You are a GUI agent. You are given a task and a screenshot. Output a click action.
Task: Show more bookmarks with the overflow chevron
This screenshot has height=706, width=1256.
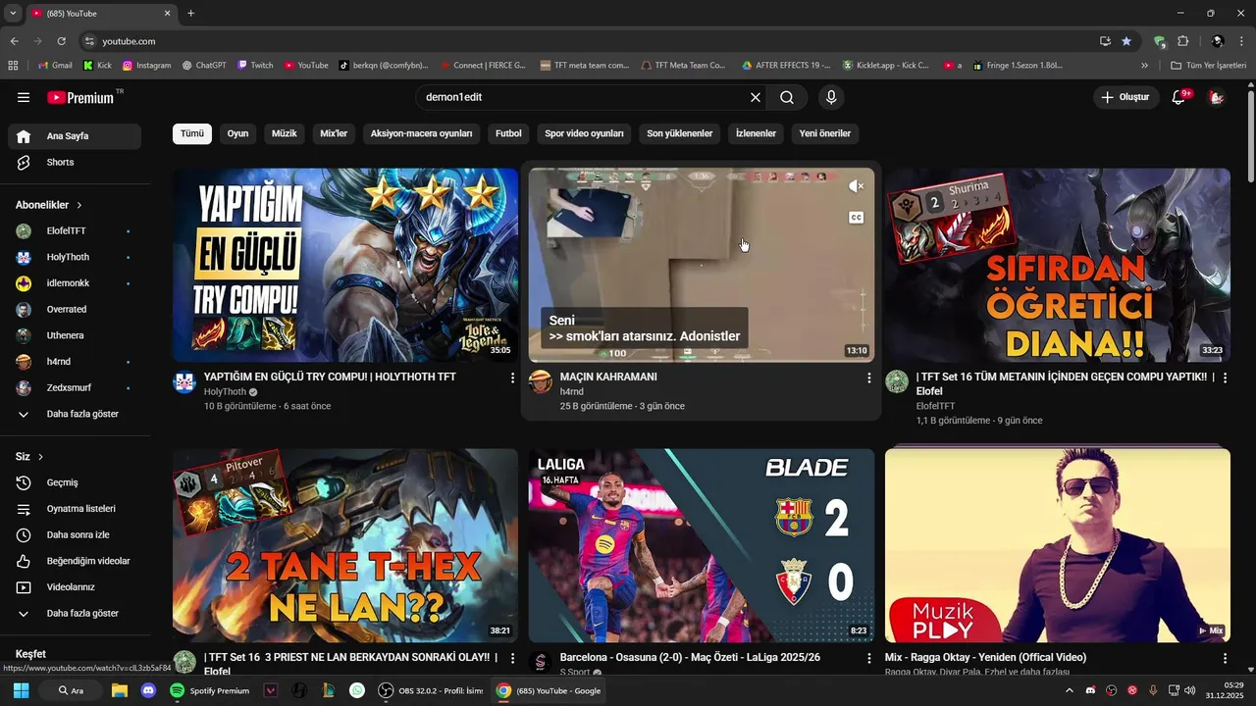tap(1144, 66)
